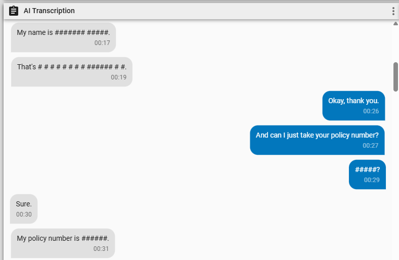Click the scrollbar track below the thumb

(395, 176)
